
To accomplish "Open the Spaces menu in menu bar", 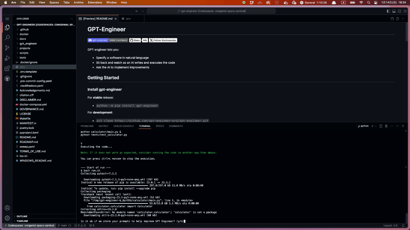I will pos(54,2).
